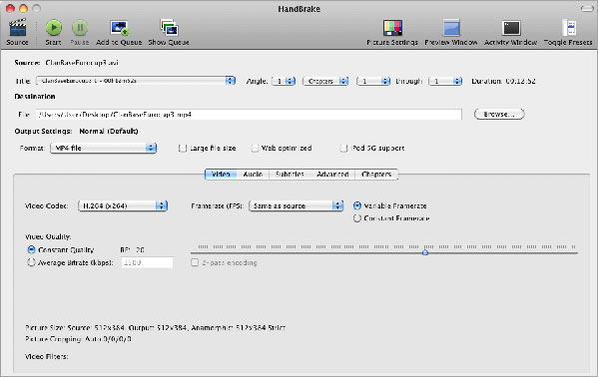Open the Source clapperboard icon
Viewport: 598px width, 377px height.
[18, 28]
